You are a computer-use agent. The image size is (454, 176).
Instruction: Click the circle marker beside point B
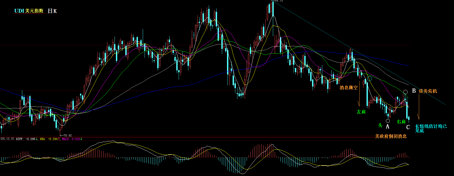click(405, 92)
